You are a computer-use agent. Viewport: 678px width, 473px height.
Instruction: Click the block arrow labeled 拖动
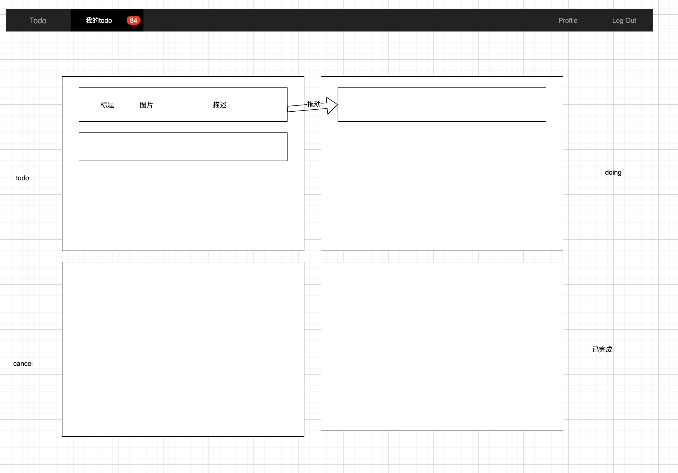[x=331, y=106]
